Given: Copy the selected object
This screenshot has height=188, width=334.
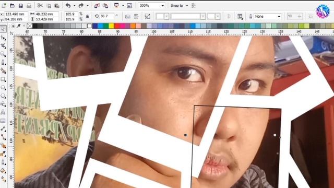Looking at the screenshot, I should pos(49,6).
